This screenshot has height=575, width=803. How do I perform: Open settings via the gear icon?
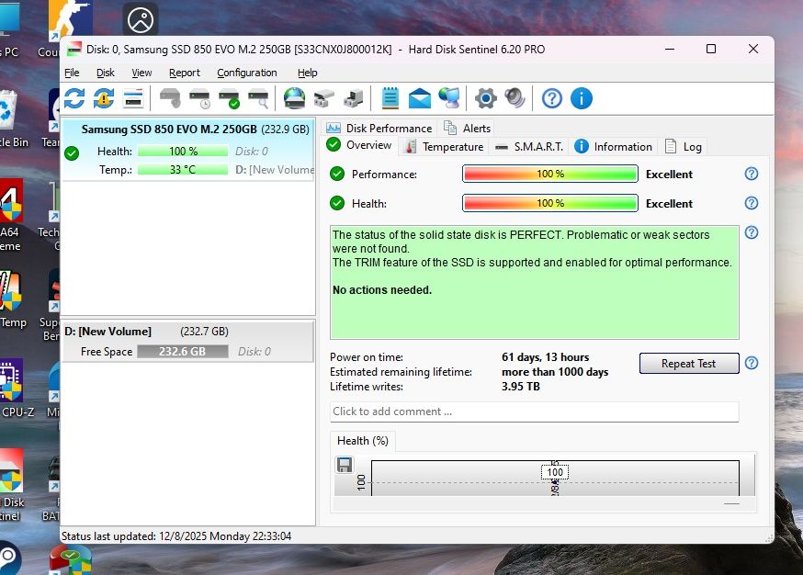tap(485, 98)
